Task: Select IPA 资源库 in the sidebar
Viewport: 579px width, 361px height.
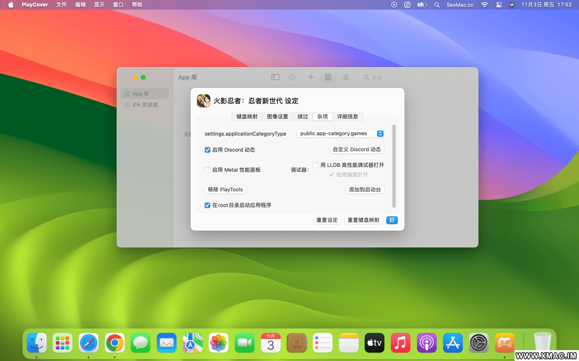Action: tap(145, 105)
